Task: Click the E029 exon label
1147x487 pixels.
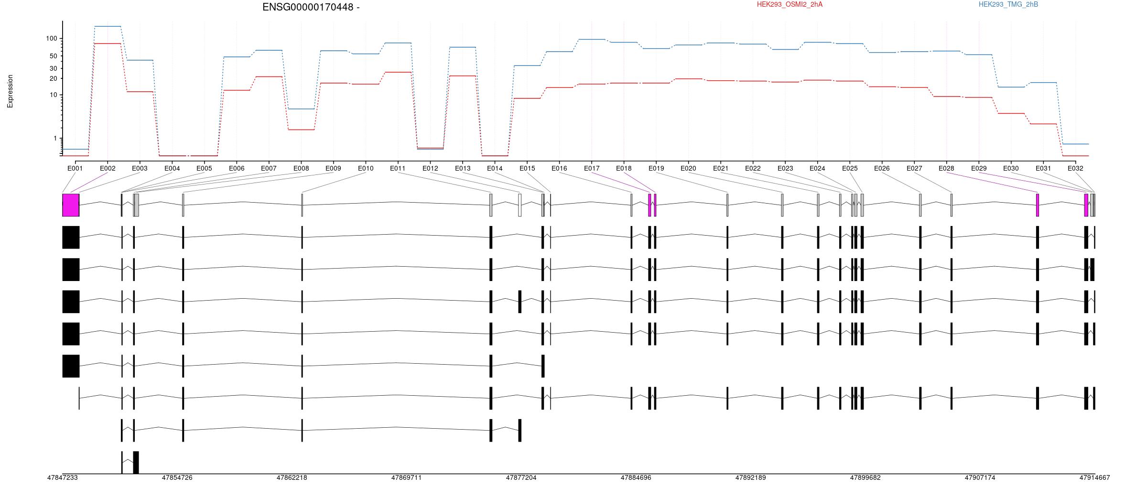Action: [979, 168]
